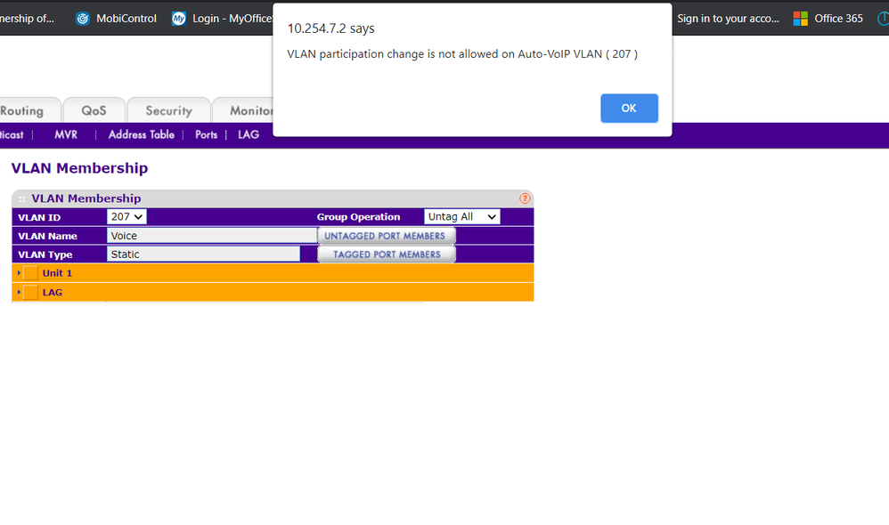Toggle the Unit 1 square box
Image resolution: width=889 pixels, height=525 pixels.
coord(31,273)
